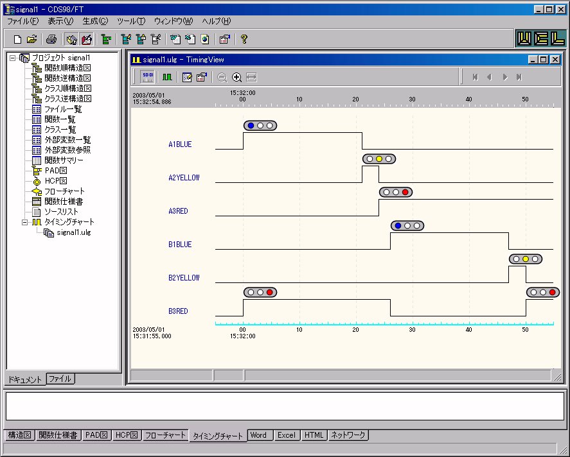Open the ツール(T) menu
The image size is (570, 457).
click(131, 21)
